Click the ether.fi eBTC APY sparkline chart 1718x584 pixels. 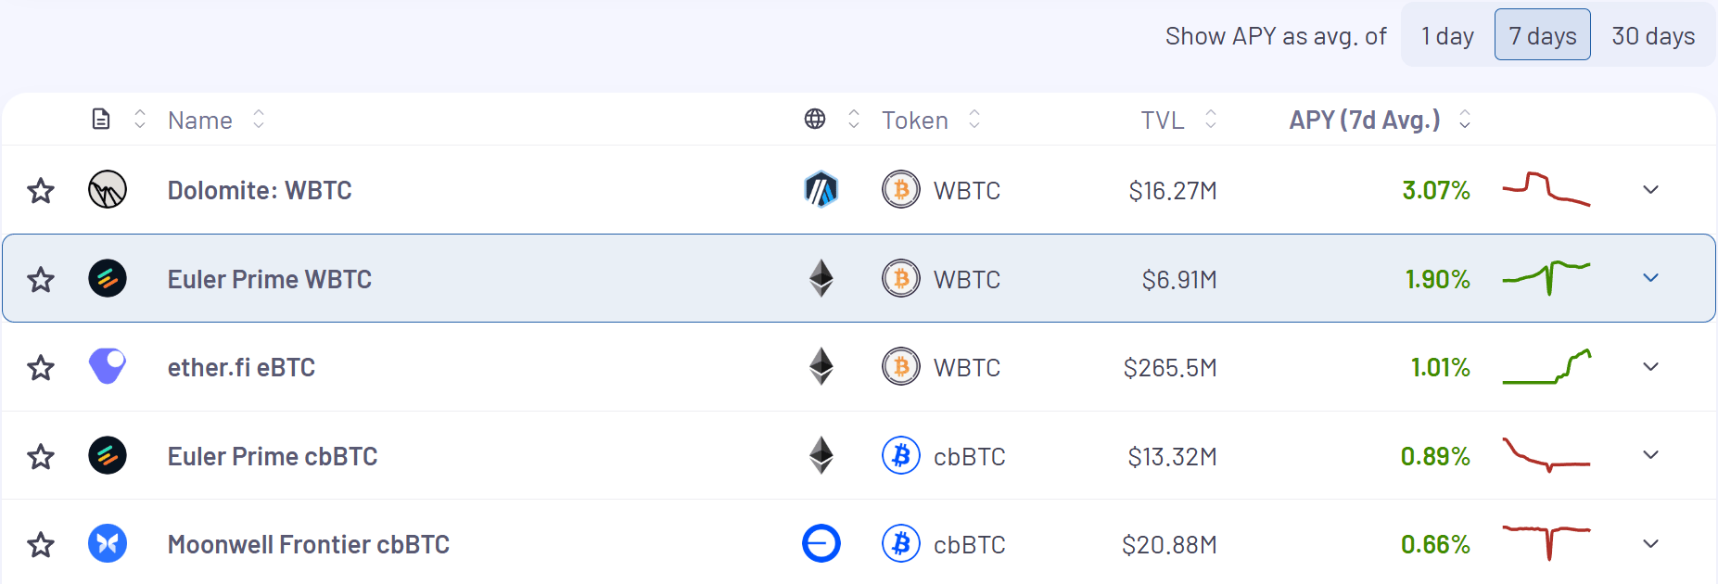pyautogui.click(x=1546, y=367)
